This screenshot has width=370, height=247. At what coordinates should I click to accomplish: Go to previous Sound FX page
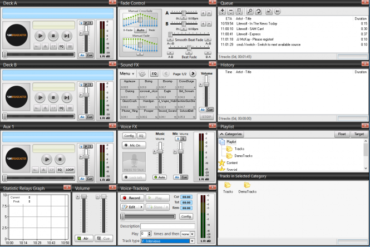click(166, 73)
